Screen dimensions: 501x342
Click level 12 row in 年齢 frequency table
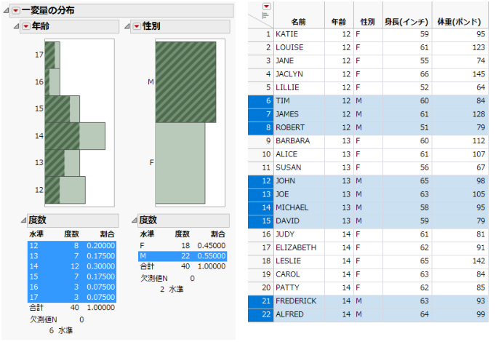pos(72,245)
